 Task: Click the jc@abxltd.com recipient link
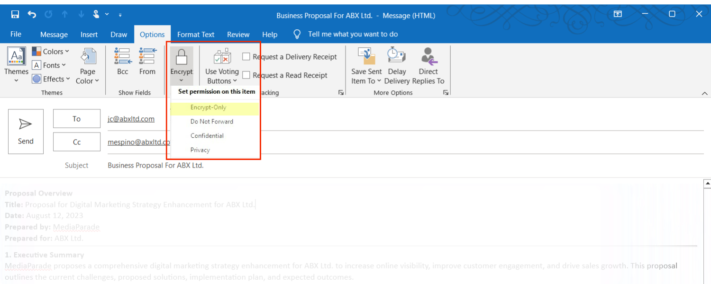[x=131, y=119]
